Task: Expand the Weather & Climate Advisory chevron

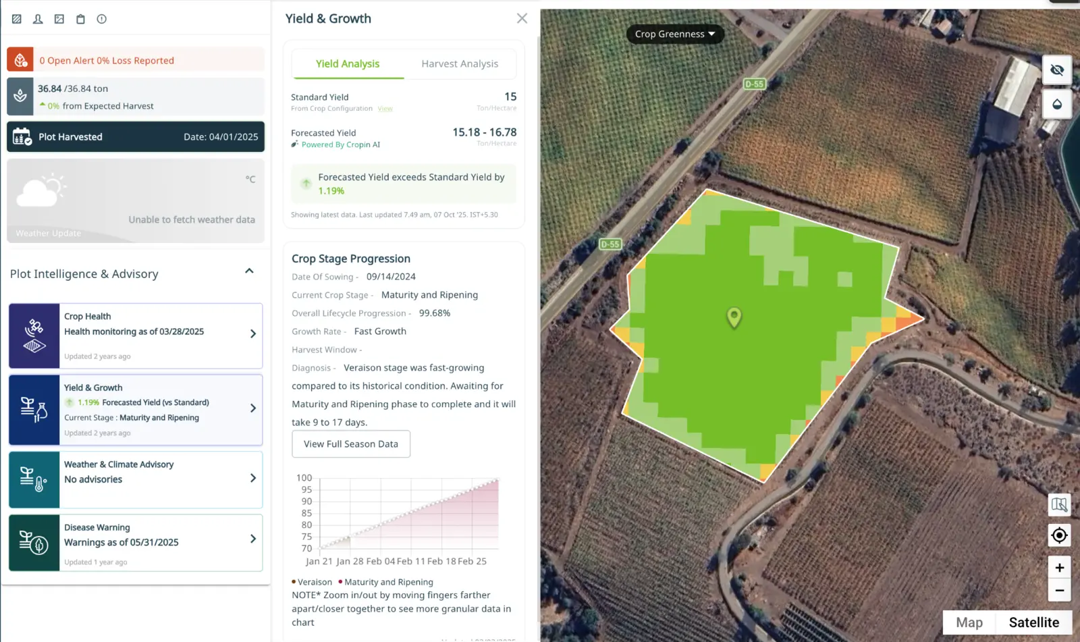Action: click(253, 478)
